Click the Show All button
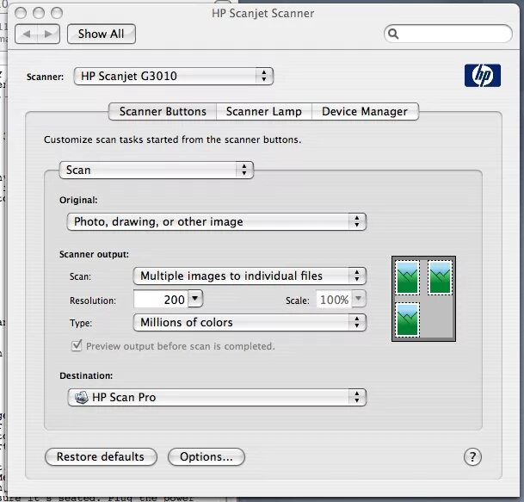524x502 pixels. tap(102, 34)
